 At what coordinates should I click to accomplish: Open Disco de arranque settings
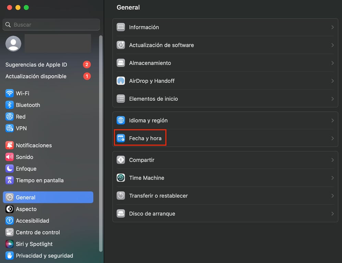(225, 213)
